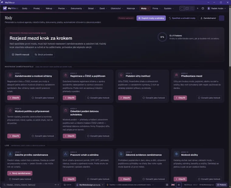Image resolution: width=231 pixels, height=188 pixels.
Task: Mark Předkontace mezd step as hotové
Action: click(209, 98)
